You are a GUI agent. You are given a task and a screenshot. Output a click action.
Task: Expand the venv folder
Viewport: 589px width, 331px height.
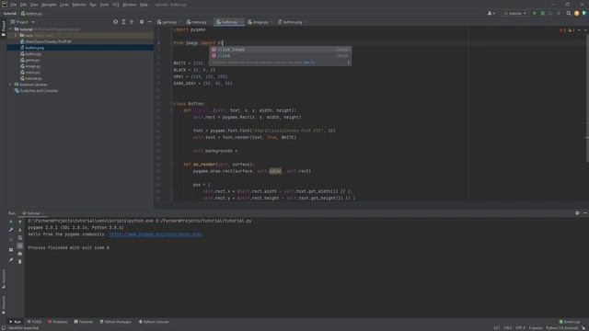coord(17,35)
